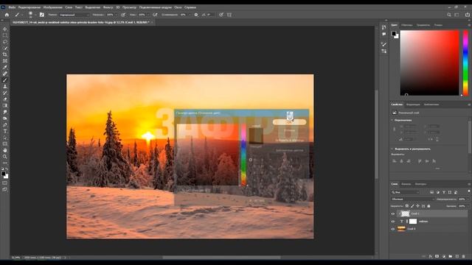Screen dimensions: 472x265
Task: Open Layers panel options menu
Action: click(x=469, y=184)
